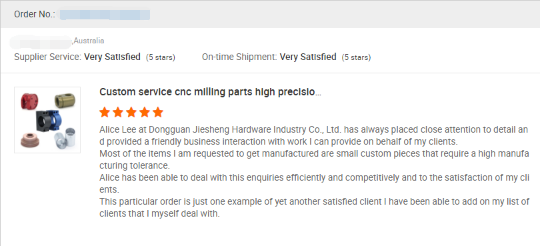The width and height of the screenshot is (540, 246).
Task: Click the red machined part in thumbnail
Action: click(x=28, y=100)
